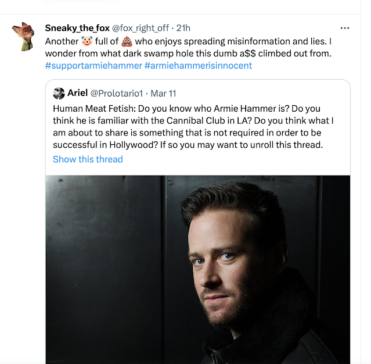The width and height of the screenshot is (371, 364).
Task: Click the @fox_right_off handle
Action: (x=141, y=28)
